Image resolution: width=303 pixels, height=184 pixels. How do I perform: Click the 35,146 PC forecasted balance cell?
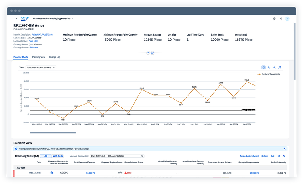click(x=227, y=173)
